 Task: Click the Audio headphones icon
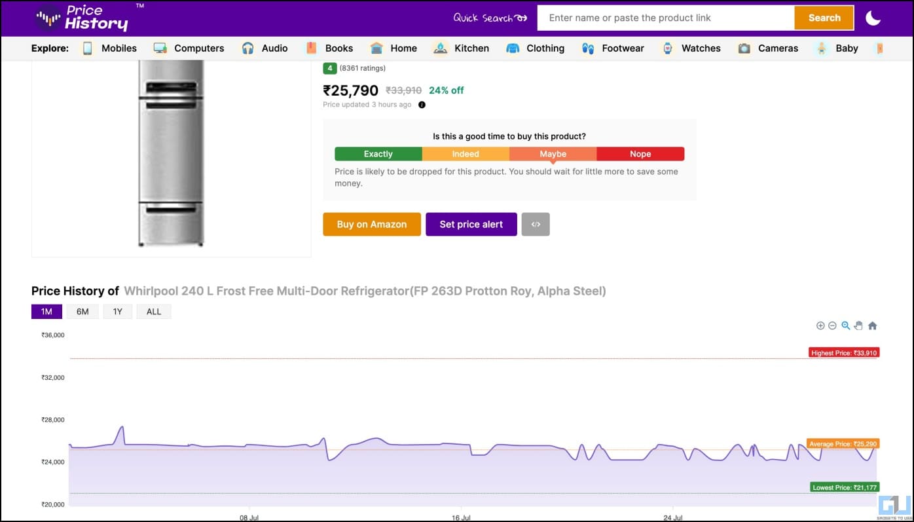point(247,48)
